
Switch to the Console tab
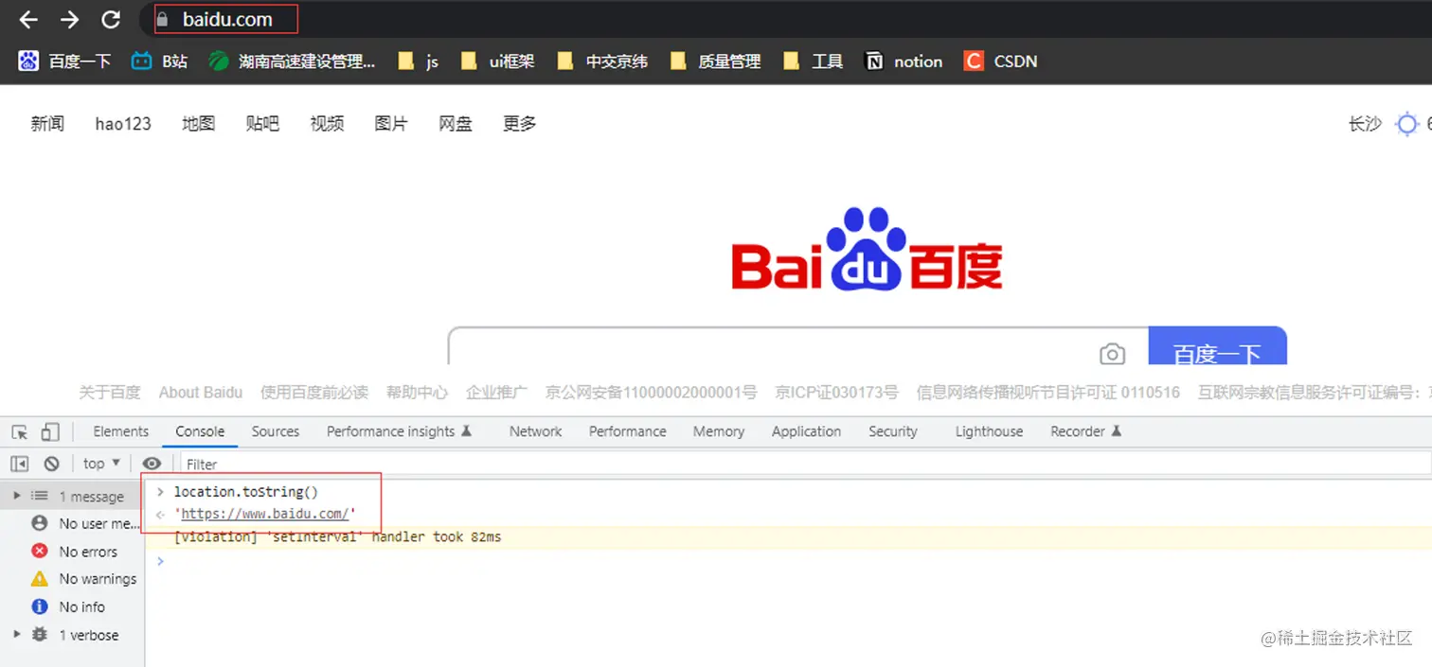click(x=200, y=431)
